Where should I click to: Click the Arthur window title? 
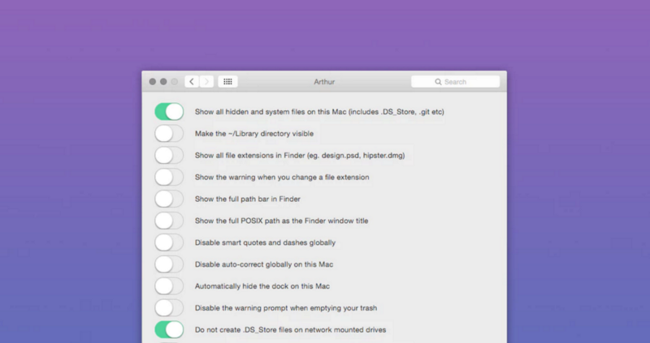point(324,82)
